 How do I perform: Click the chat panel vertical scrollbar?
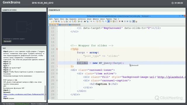(45, 93)
